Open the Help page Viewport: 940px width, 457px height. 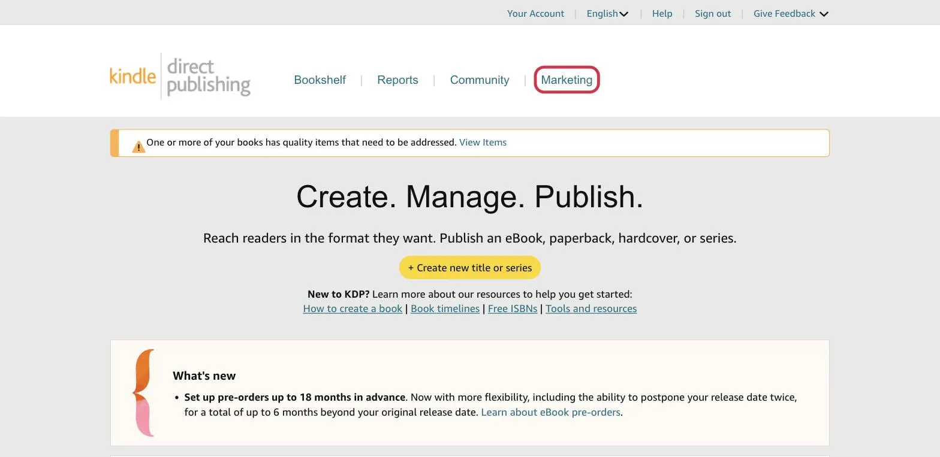[x=662, y=13]
